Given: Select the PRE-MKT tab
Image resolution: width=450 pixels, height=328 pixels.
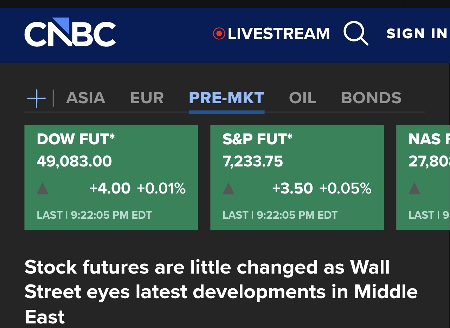Looking at the screenshot, I should pos(226,98).
